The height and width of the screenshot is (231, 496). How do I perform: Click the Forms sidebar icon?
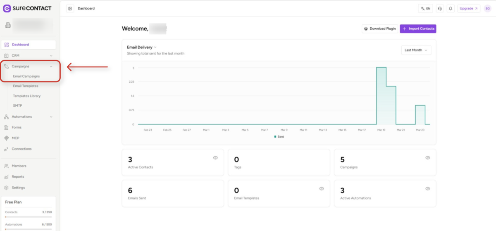coord(7,127)
